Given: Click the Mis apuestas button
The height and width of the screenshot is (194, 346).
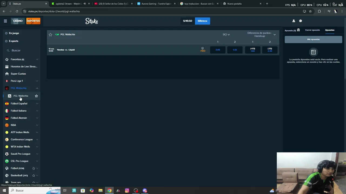Looking at the screenshot, I should coord(313,39).
